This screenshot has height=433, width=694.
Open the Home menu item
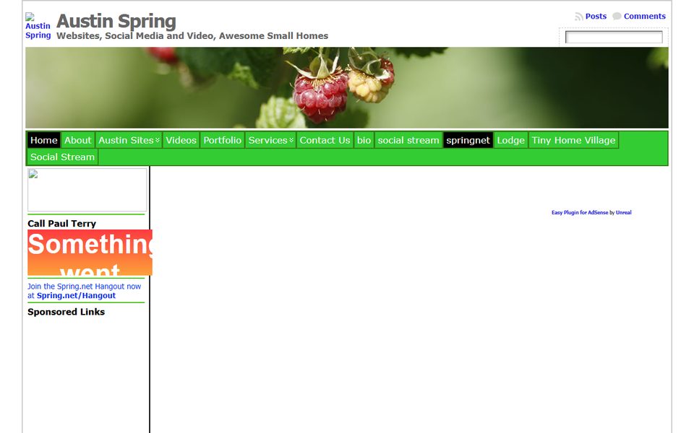[43, 140]
